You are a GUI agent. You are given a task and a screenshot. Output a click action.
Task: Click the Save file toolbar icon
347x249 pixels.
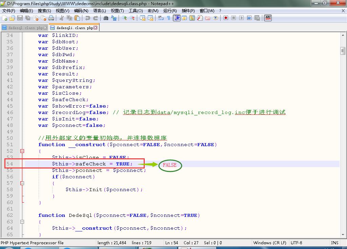click(x=20, y=18)
